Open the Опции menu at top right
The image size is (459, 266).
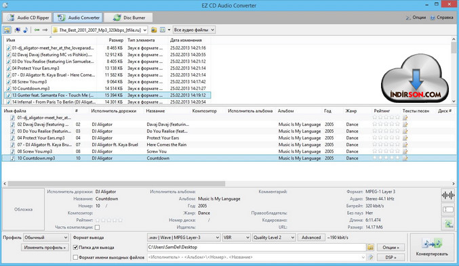(x=416, y=18)
